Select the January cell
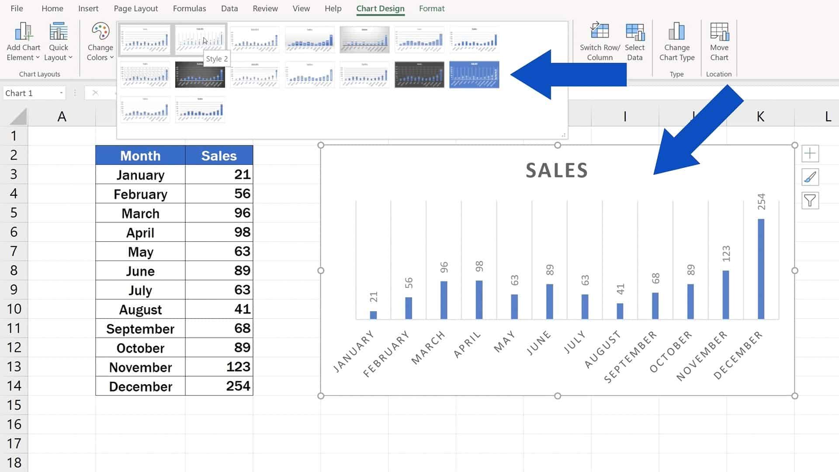 click(x=140, y=174)
